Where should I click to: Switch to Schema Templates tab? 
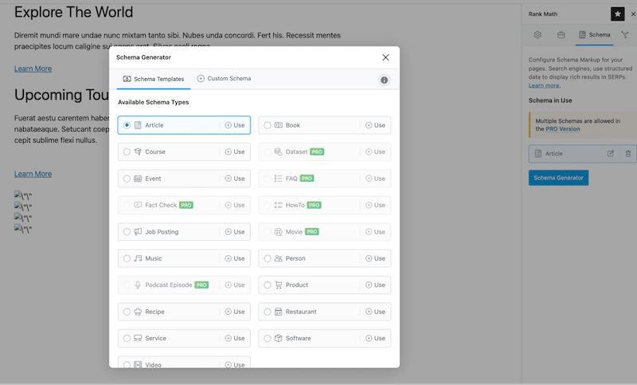coord(154,79)
